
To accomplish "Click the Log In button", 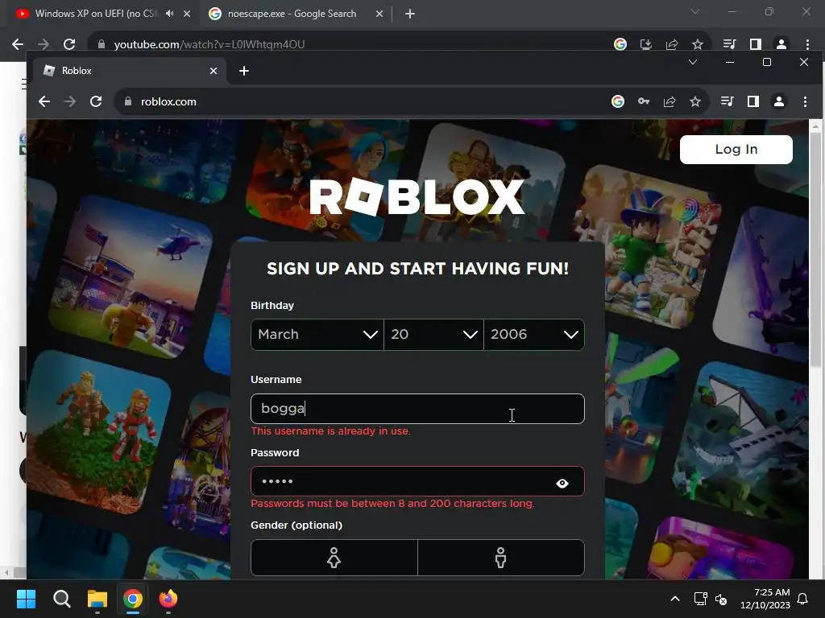I will (736, 149).
